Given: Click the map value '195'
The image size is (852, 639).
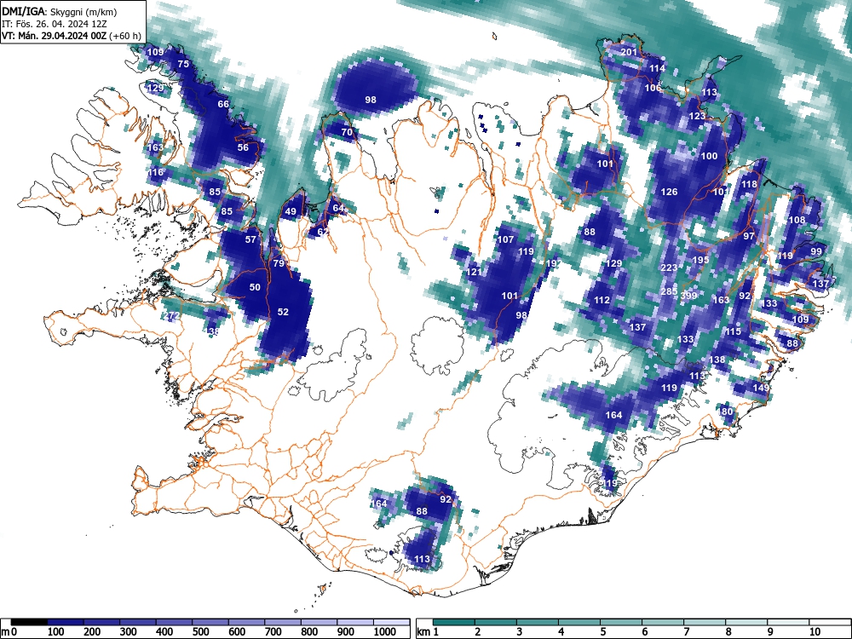Looking at the screenshot, I should 700,260.
